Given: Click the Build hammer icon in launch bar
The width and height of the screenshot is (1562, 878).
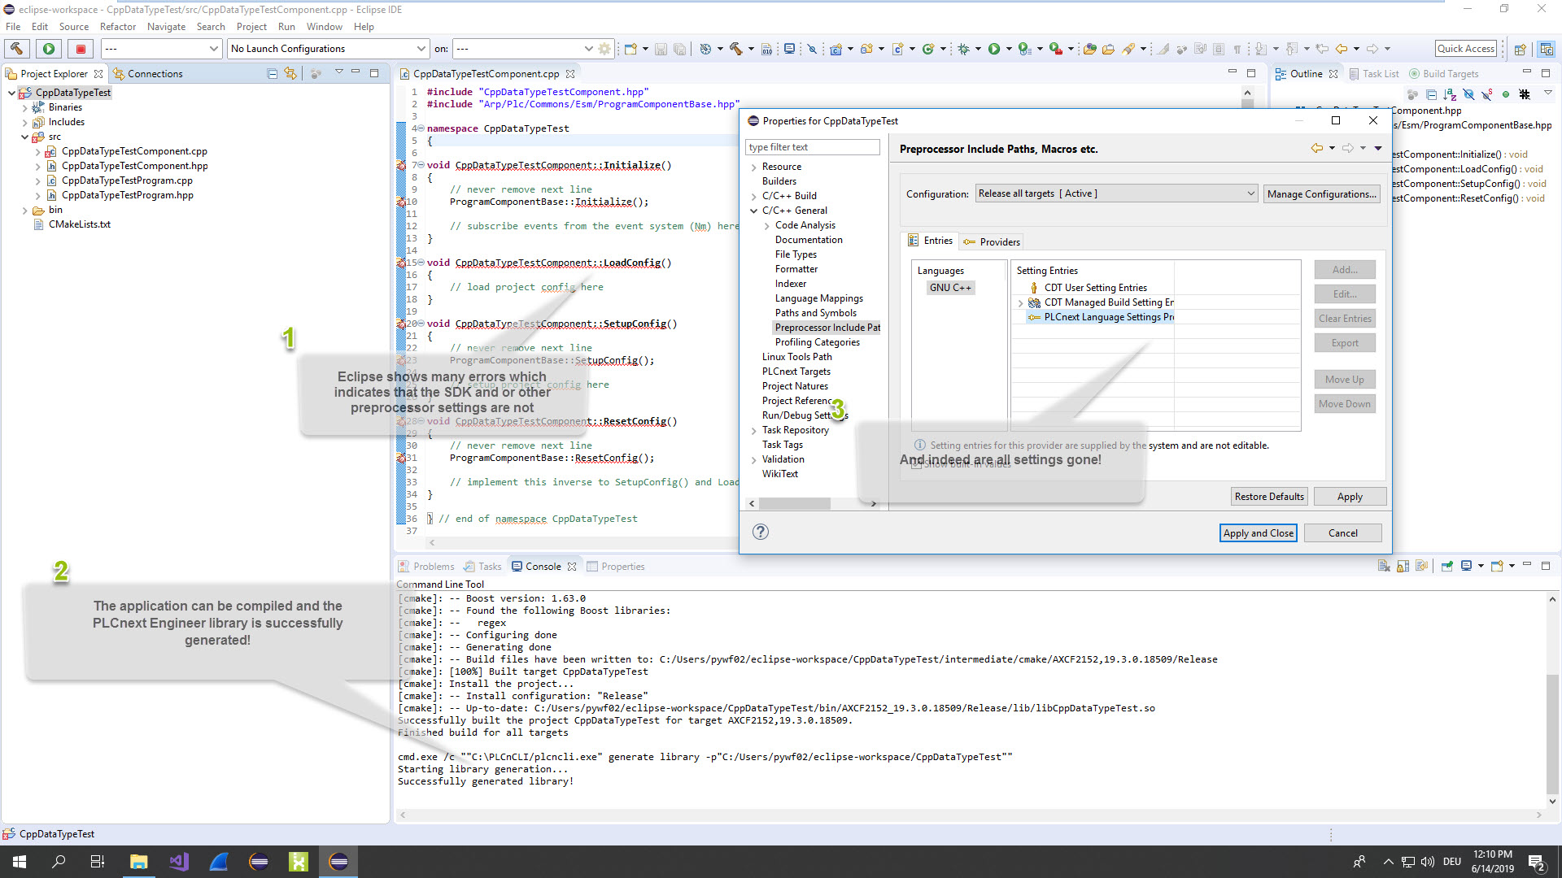Looking at the screenshot, I should [x=17, y=49].
